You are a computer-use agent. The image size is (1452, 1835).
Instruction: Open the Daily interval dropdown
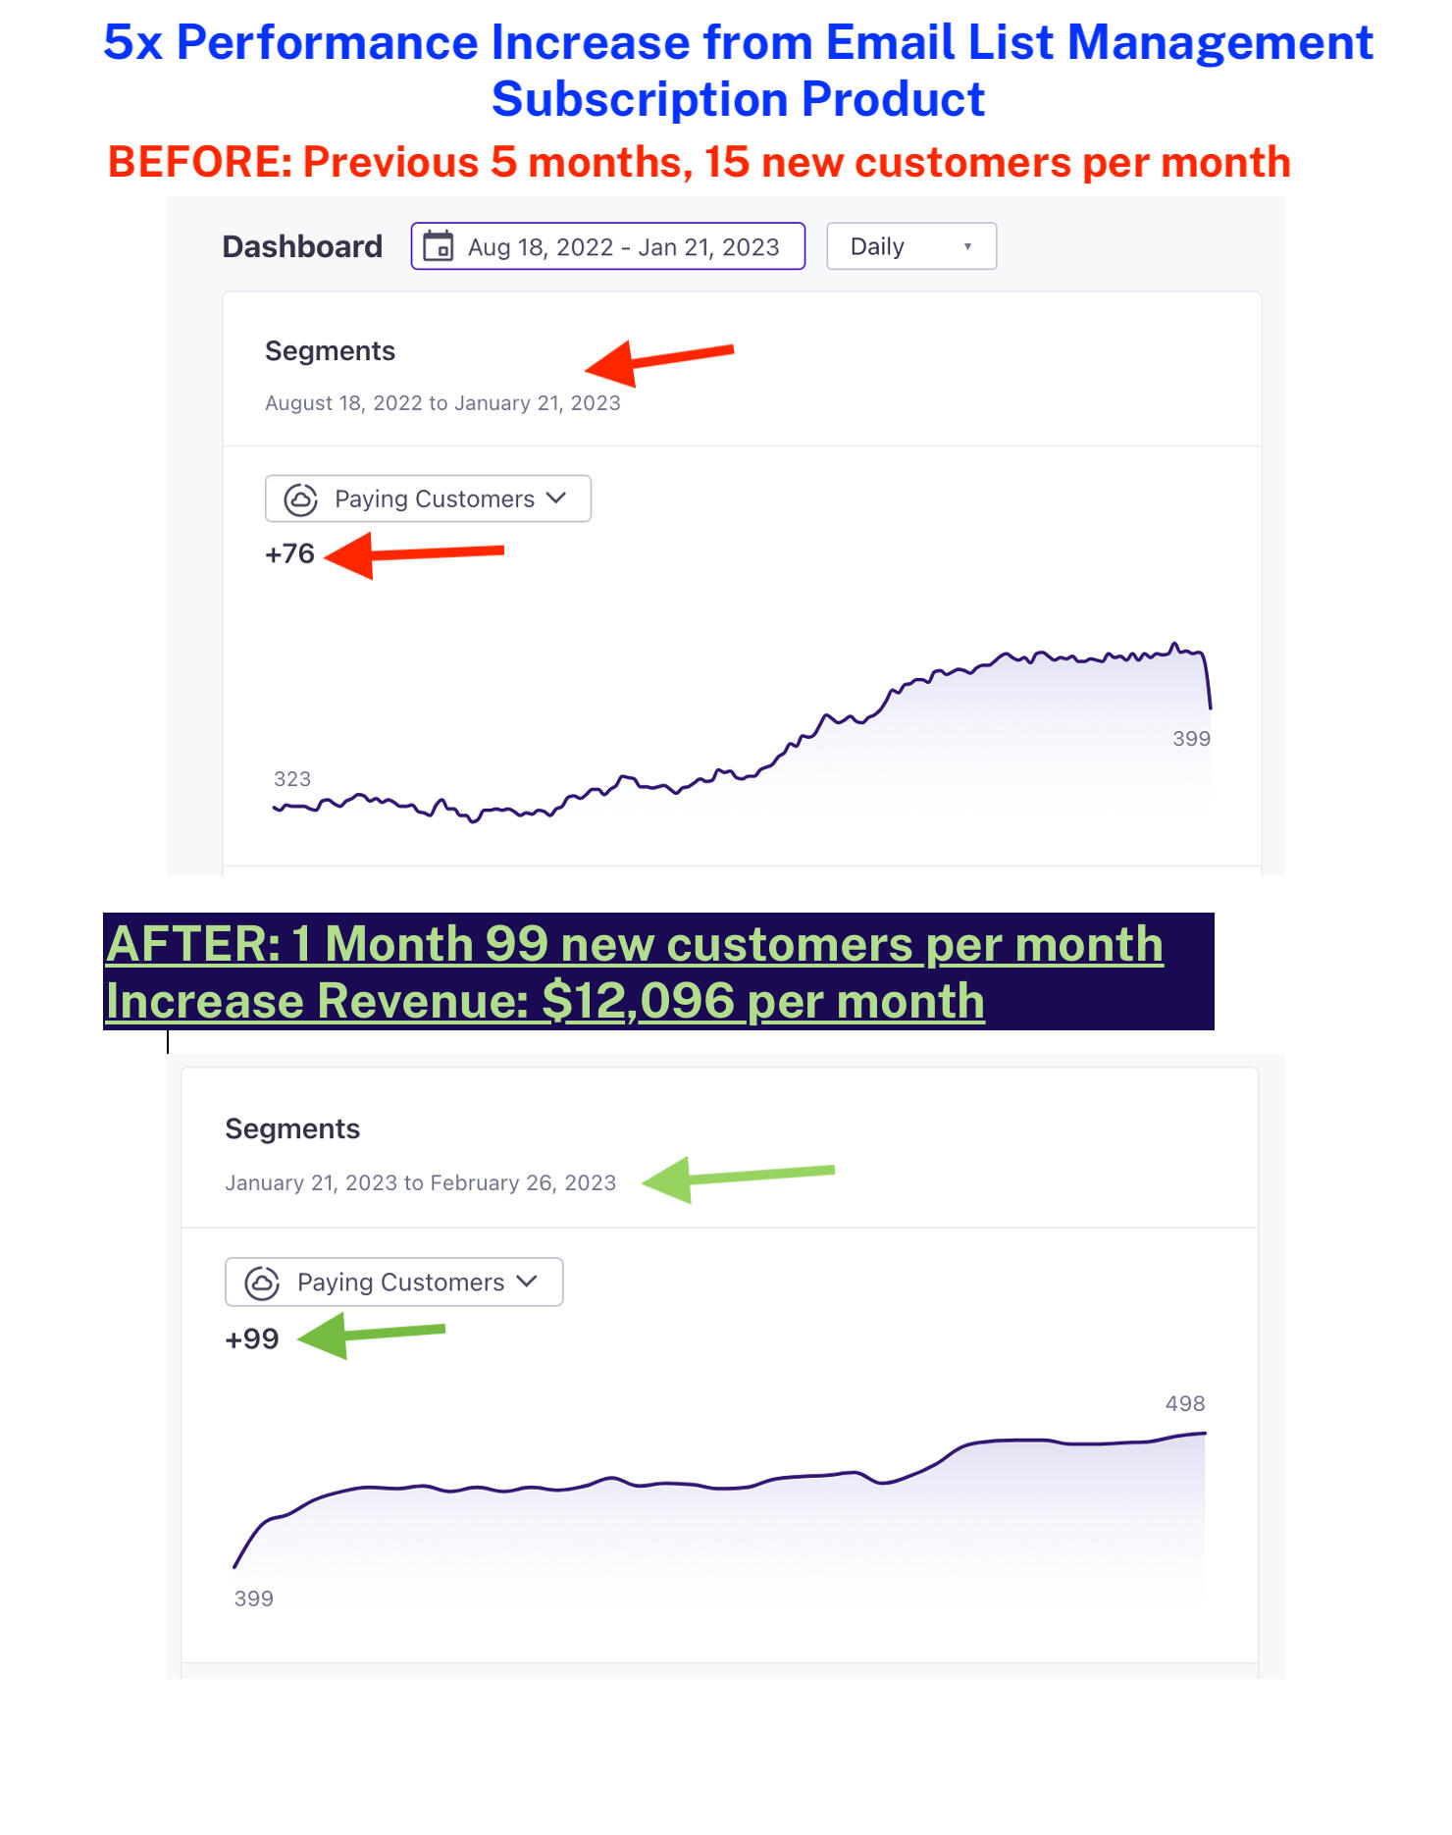pos(911,246)
